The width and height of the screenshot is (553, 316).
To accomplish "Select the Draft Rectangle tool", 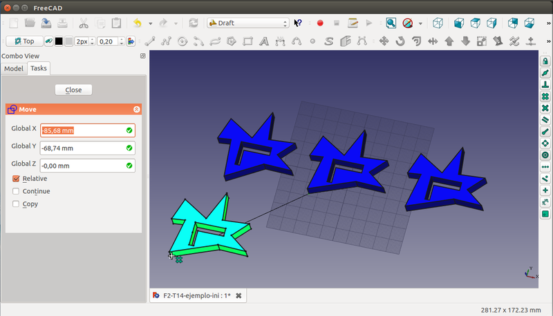I will 247,41.
